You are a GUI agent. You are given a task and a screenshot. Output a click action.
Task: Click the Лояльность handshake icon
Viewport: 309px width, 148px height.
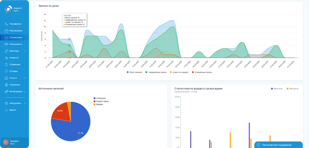click(x=6, y=44)
